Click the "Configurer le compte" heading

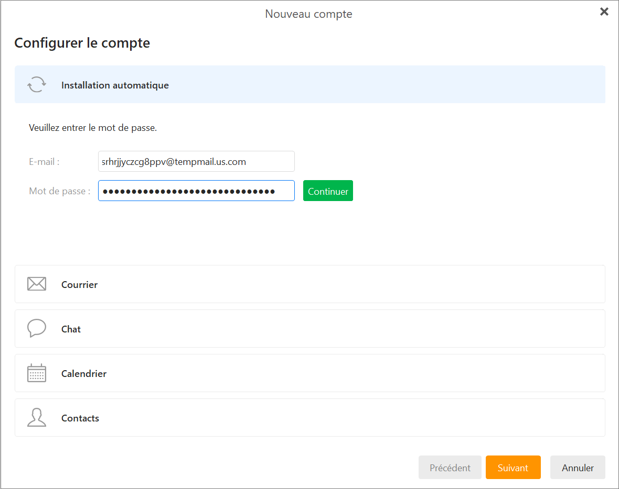tap(82, 43)
